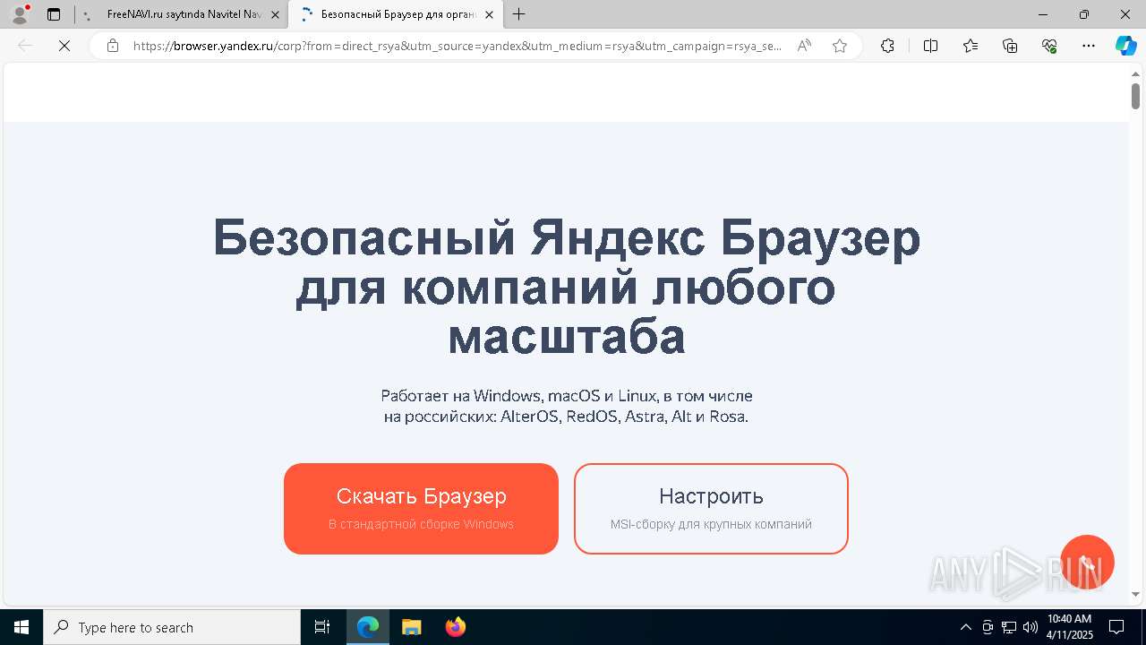Open the Favorites list icon
The height and width of the screenshot is (645, 1146).
click(x=971, y=46)
